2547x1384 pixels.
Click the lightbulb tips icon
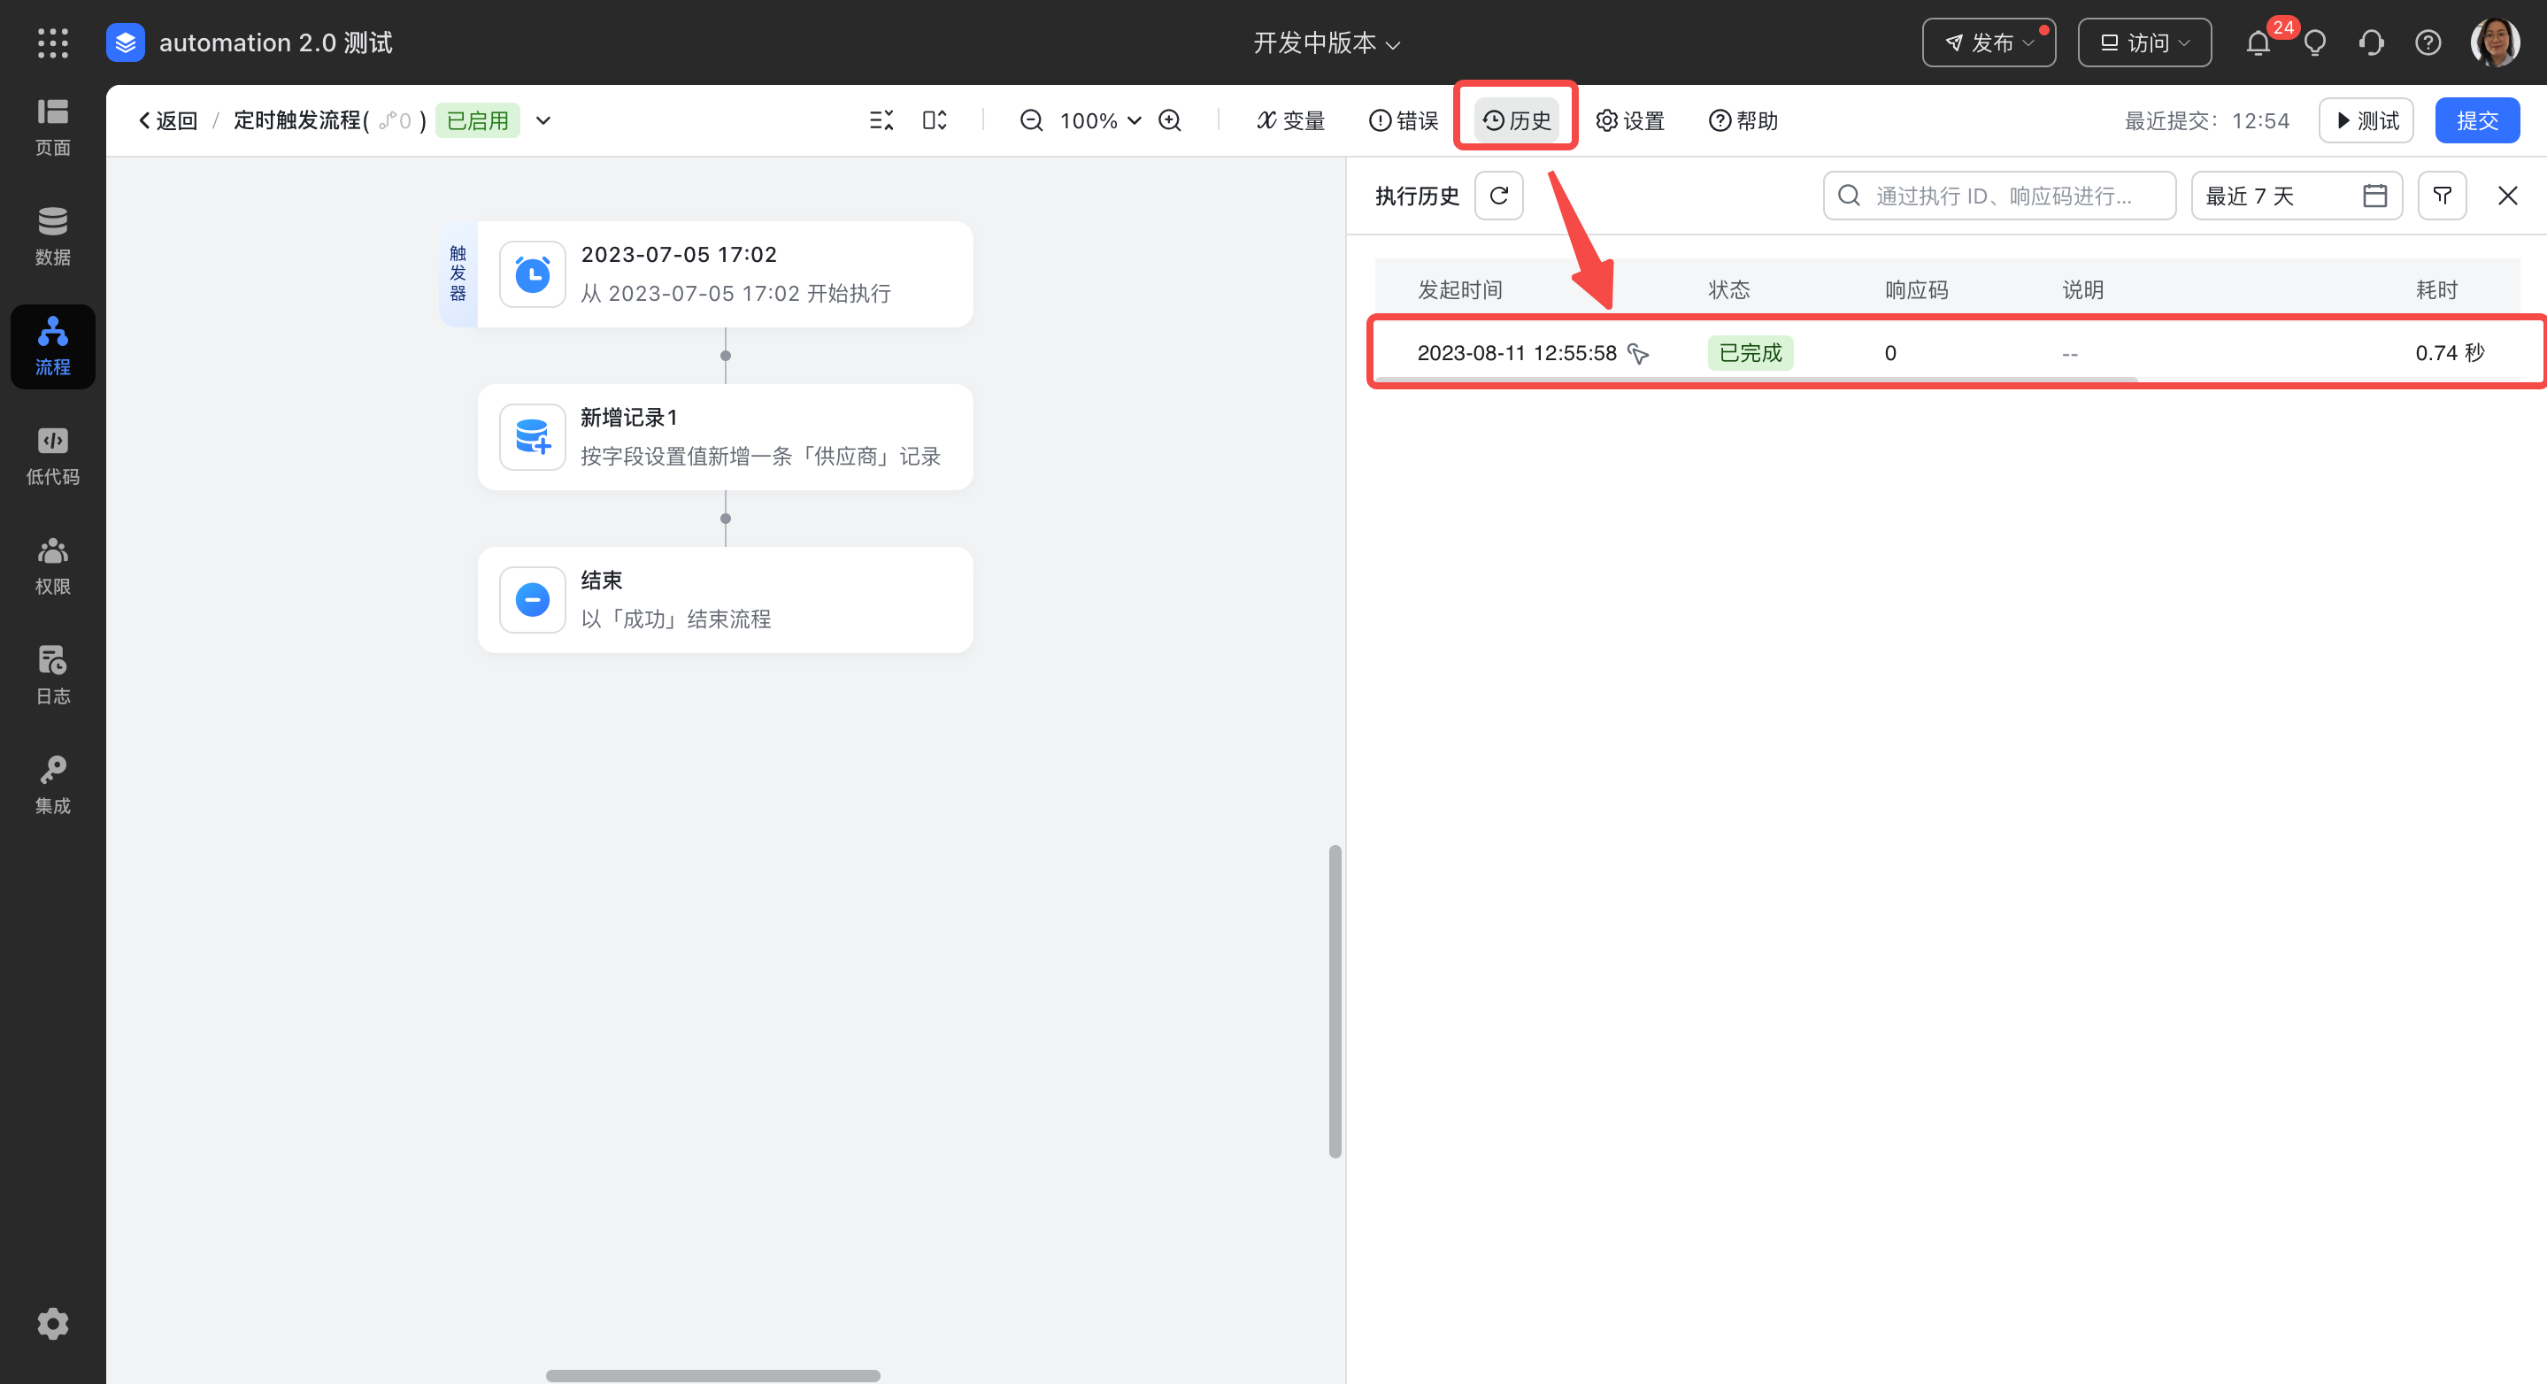click(x=2314, y=42)
